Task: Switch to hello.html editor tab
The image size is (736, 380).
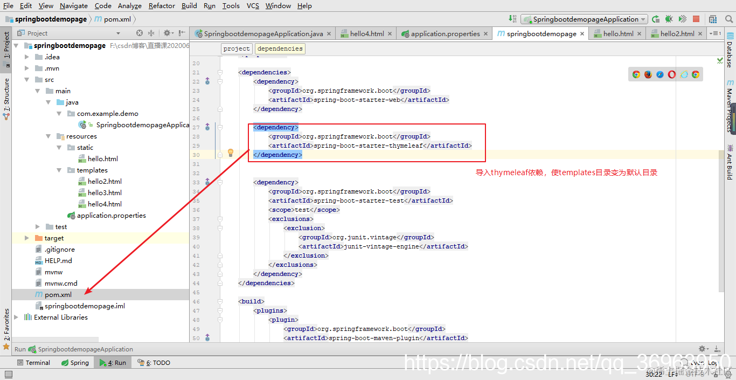Action: (x=618, y=33)
